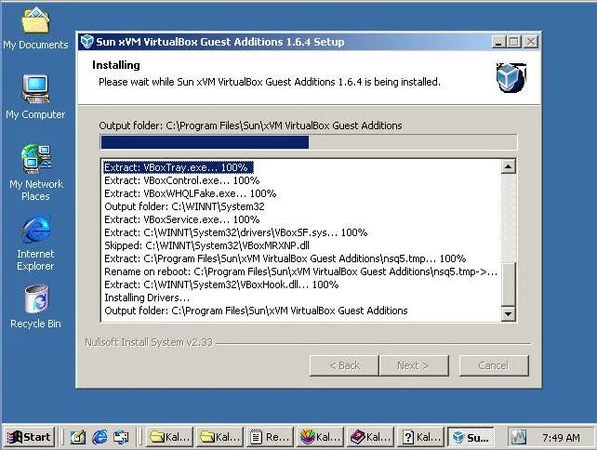Close the VirtualBox Setup window
597x450 pixels.
coord(531,42)
